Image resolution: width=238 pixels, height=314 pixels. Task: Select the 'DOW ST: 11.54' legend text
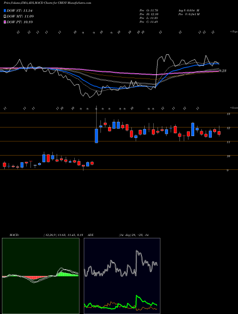point(20,10)
